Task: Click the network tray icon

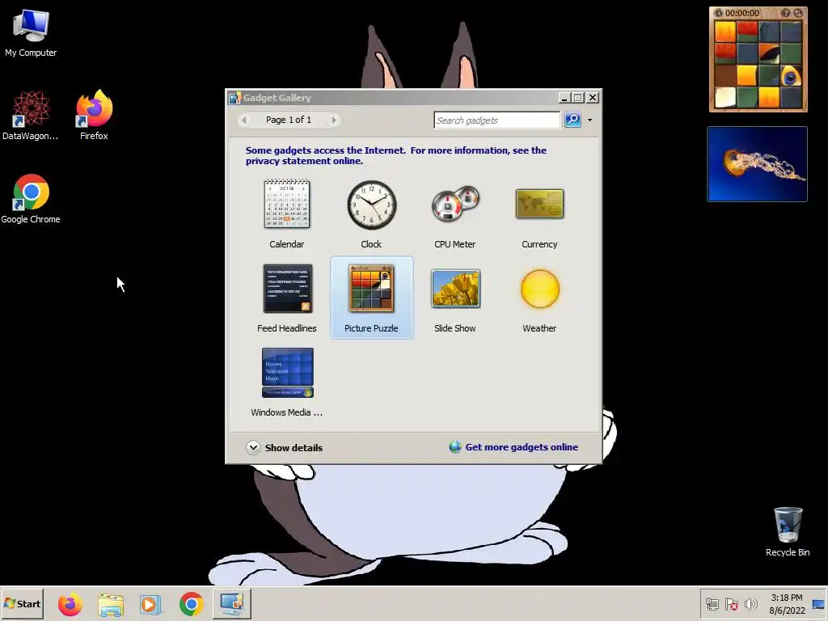Action: tap(712, 604)
